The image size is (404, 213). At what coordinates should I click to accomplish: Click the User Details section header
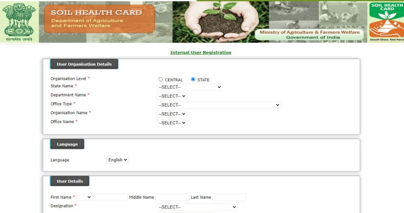click(x=69, y=181)
